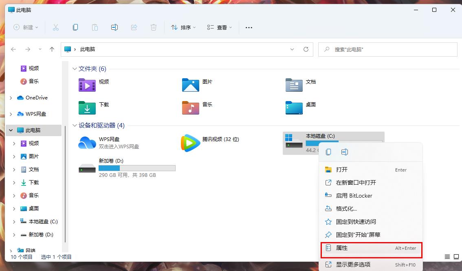Click the 此电脑 address bar path
462x271 pixels.
pyautogui.click(x=88, y=49)
